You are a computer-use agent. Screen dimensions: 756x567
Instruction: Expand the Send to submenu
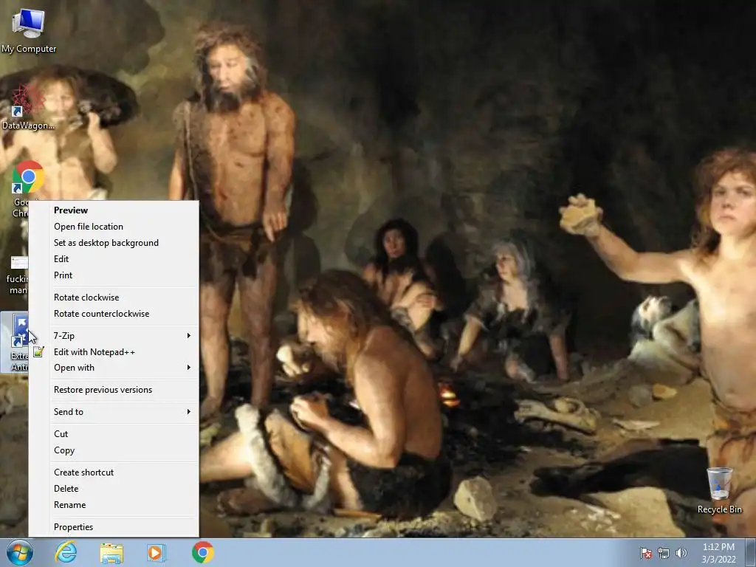coord(114,412)
